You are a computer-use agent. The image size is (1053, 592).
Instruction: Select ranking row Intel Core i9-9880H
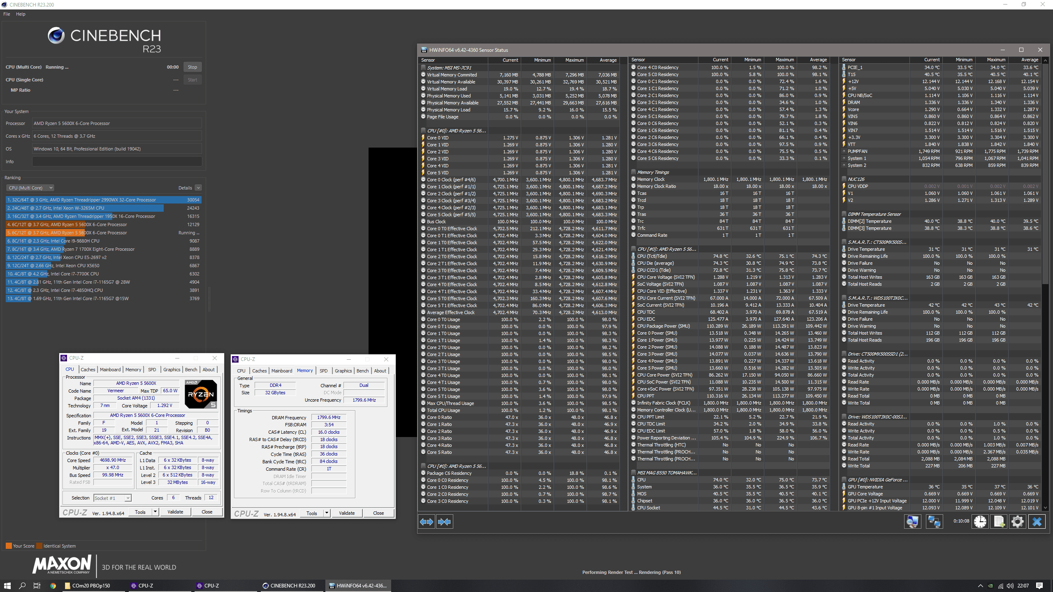pos(103,241)
